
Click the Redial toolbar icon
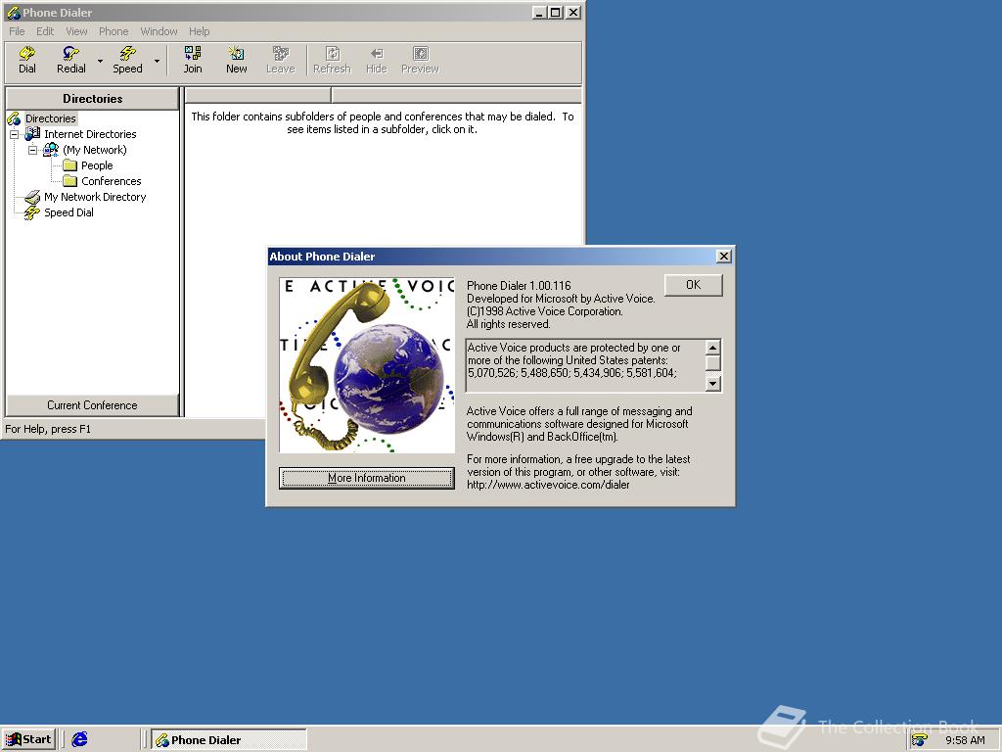click(x=70, y=60)
